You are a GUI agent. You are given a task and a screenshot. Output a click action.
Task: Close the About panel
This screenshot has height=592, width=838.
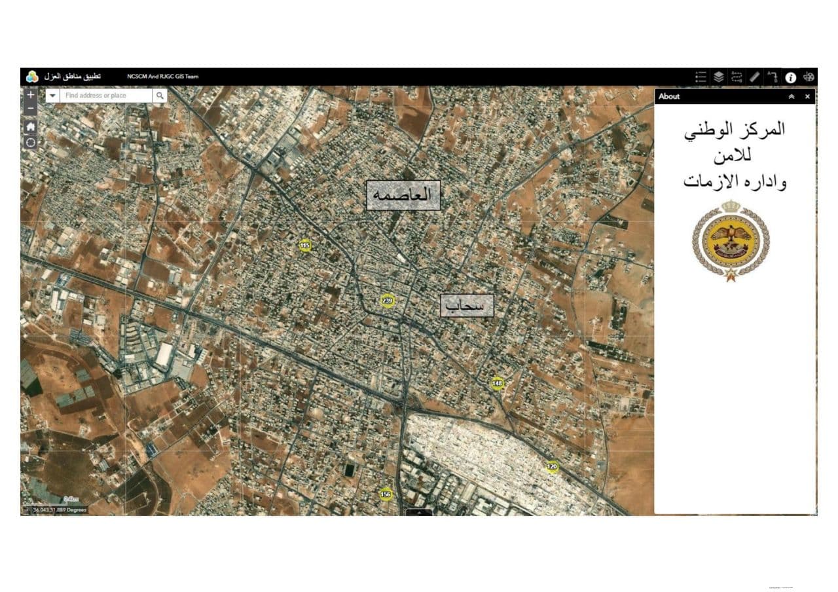coord(807,96)
